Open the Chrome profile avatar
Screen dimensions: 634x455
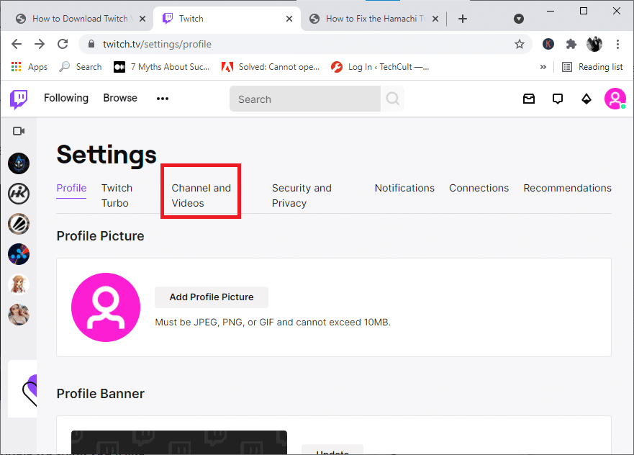click(x=594, y=44)
